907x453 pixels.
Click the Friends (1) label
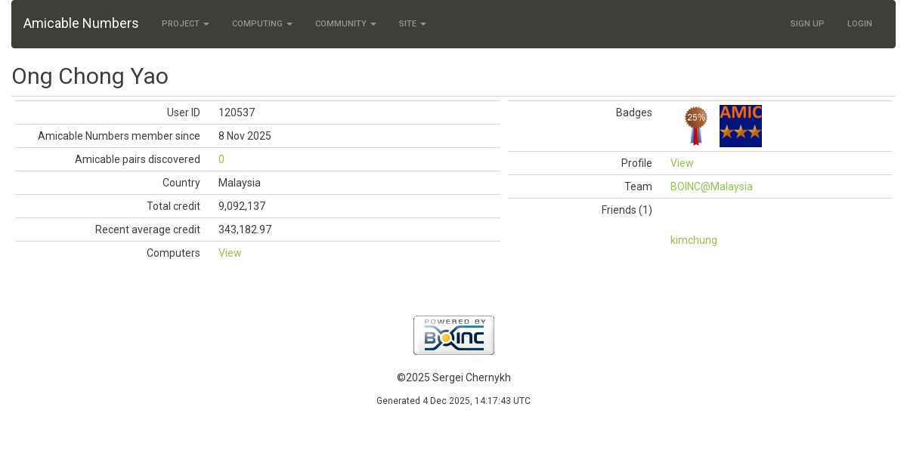tap(627, 210)
